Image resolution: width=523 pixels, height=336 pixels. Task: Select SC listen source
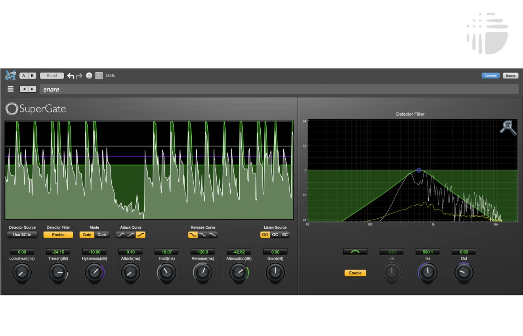pyautogui.click(x=285, y=235)
